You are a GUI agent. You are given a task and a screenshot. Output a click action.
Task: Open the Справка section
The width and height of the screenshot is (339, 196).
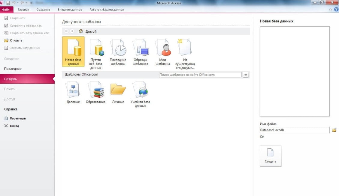pos(11,109)
